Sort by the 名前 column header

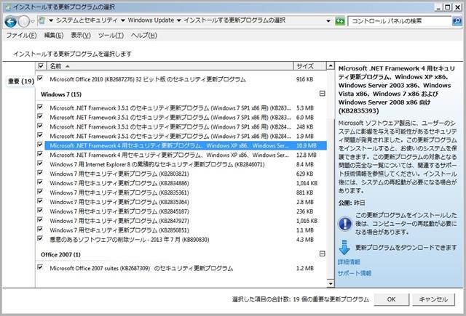pyautogui.click(x=170, y=66)
